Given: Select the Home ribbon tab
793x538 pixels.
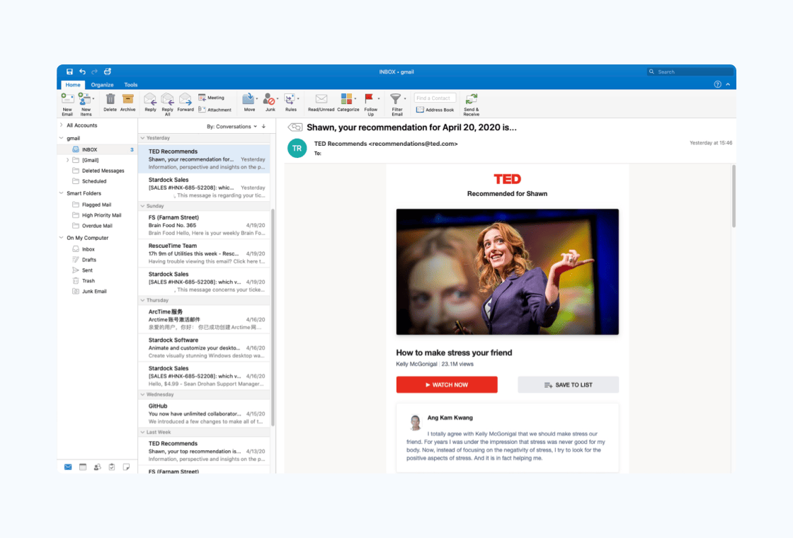Looking at the screenshot, I should point(73,85).
